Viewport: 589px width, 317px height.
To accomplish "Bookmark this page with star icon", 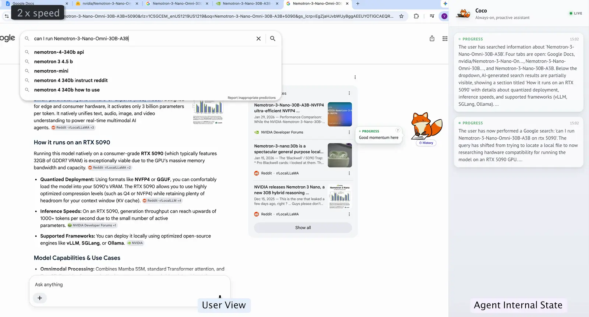I will (401, 16).
